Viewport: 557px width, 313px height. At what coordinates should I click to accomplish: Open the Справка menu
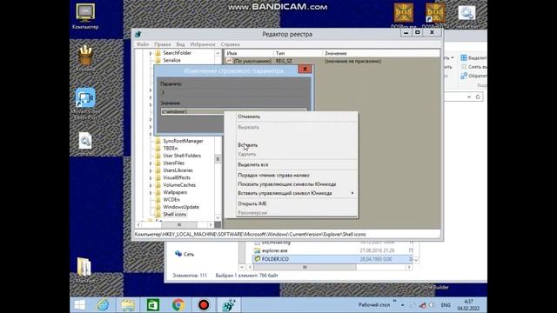230,44
